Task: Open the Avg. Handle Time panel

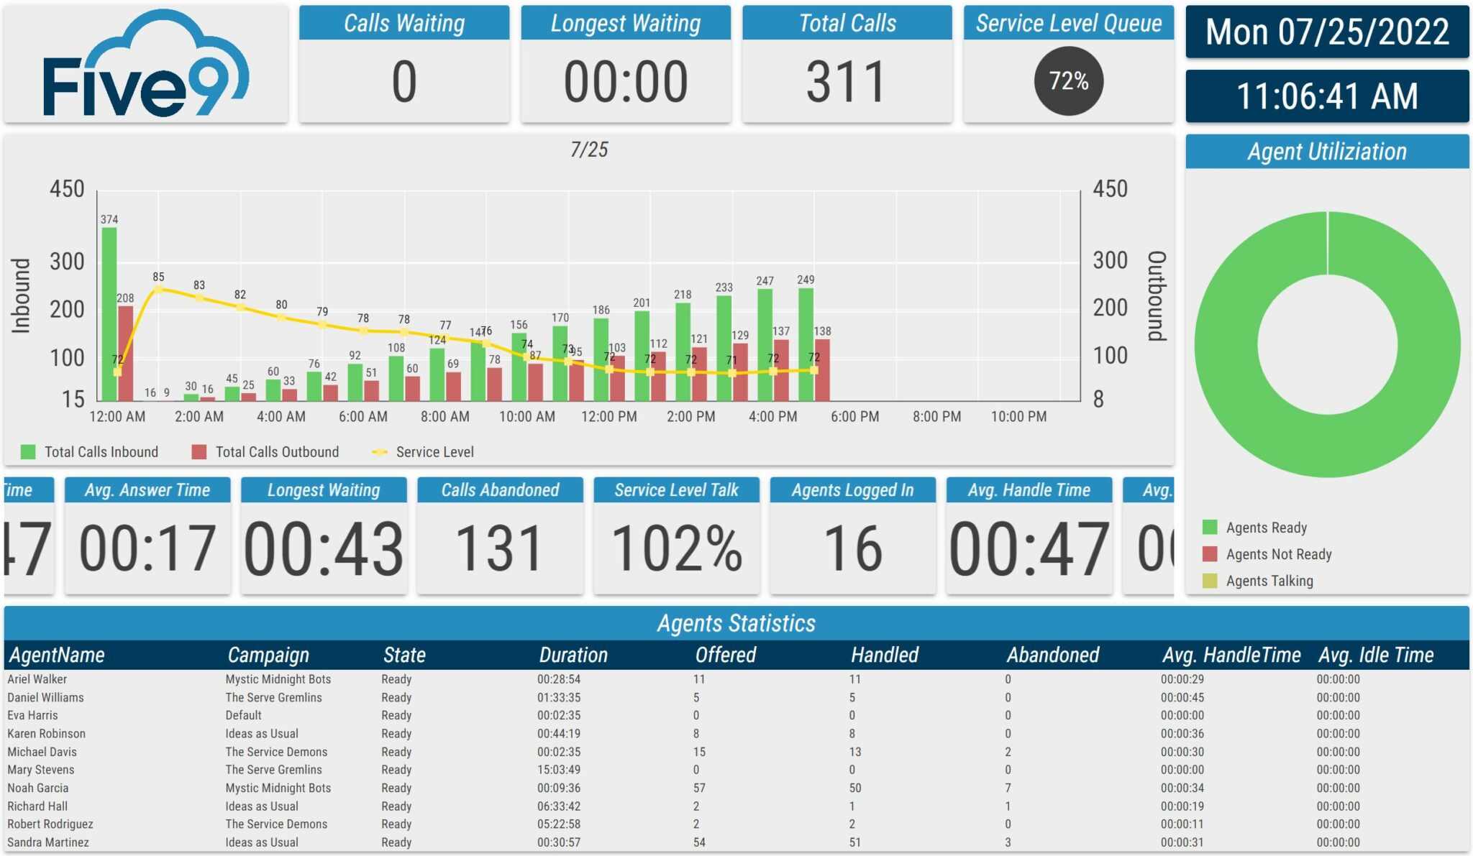Action: pyautogui.click(x=1029, y=525)
